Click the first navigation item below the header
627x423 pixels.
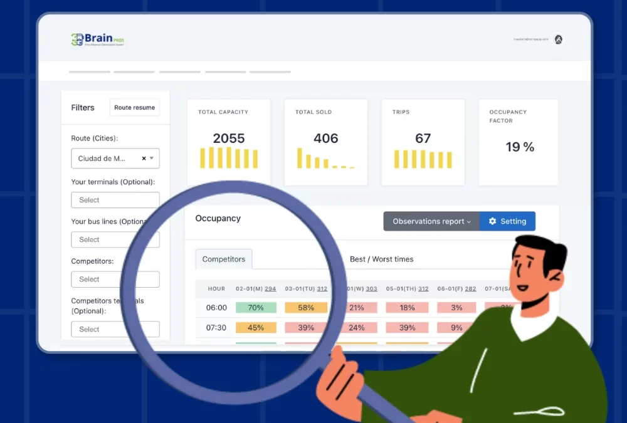[88, 71]
